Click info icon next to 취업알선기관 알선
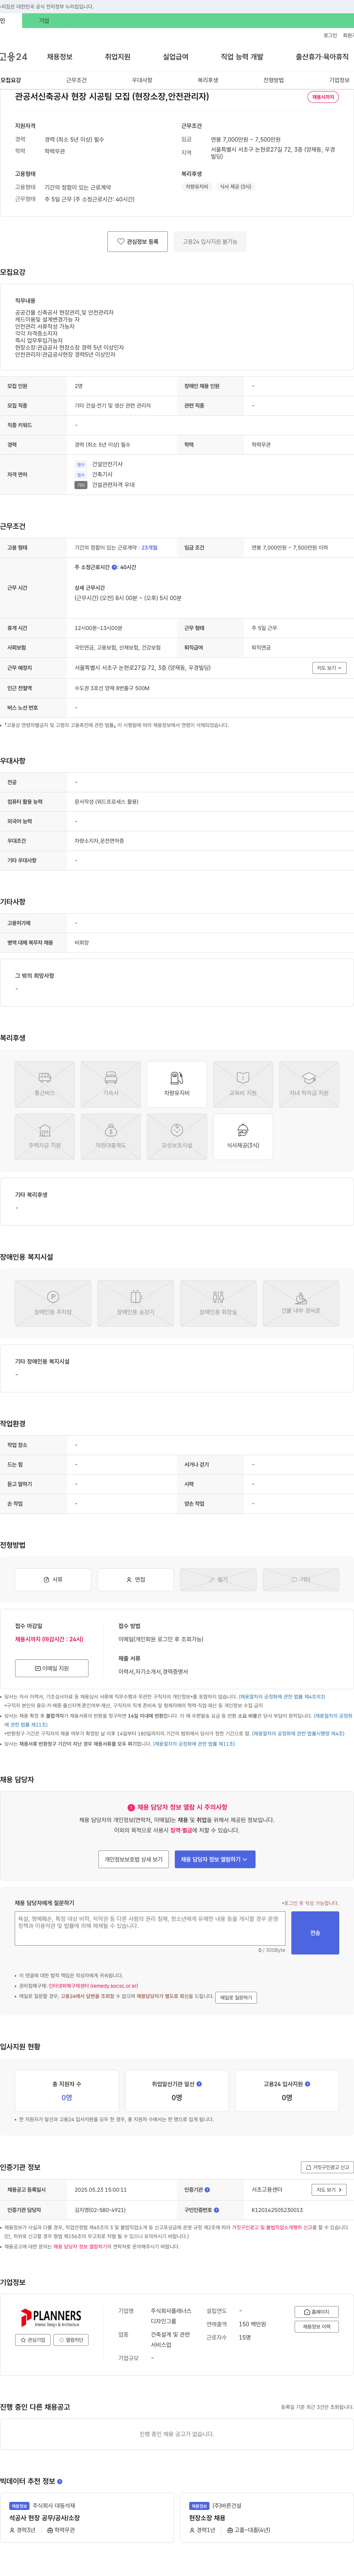This screenshot has width=354, height=2576. click(x=199, y=2084)
